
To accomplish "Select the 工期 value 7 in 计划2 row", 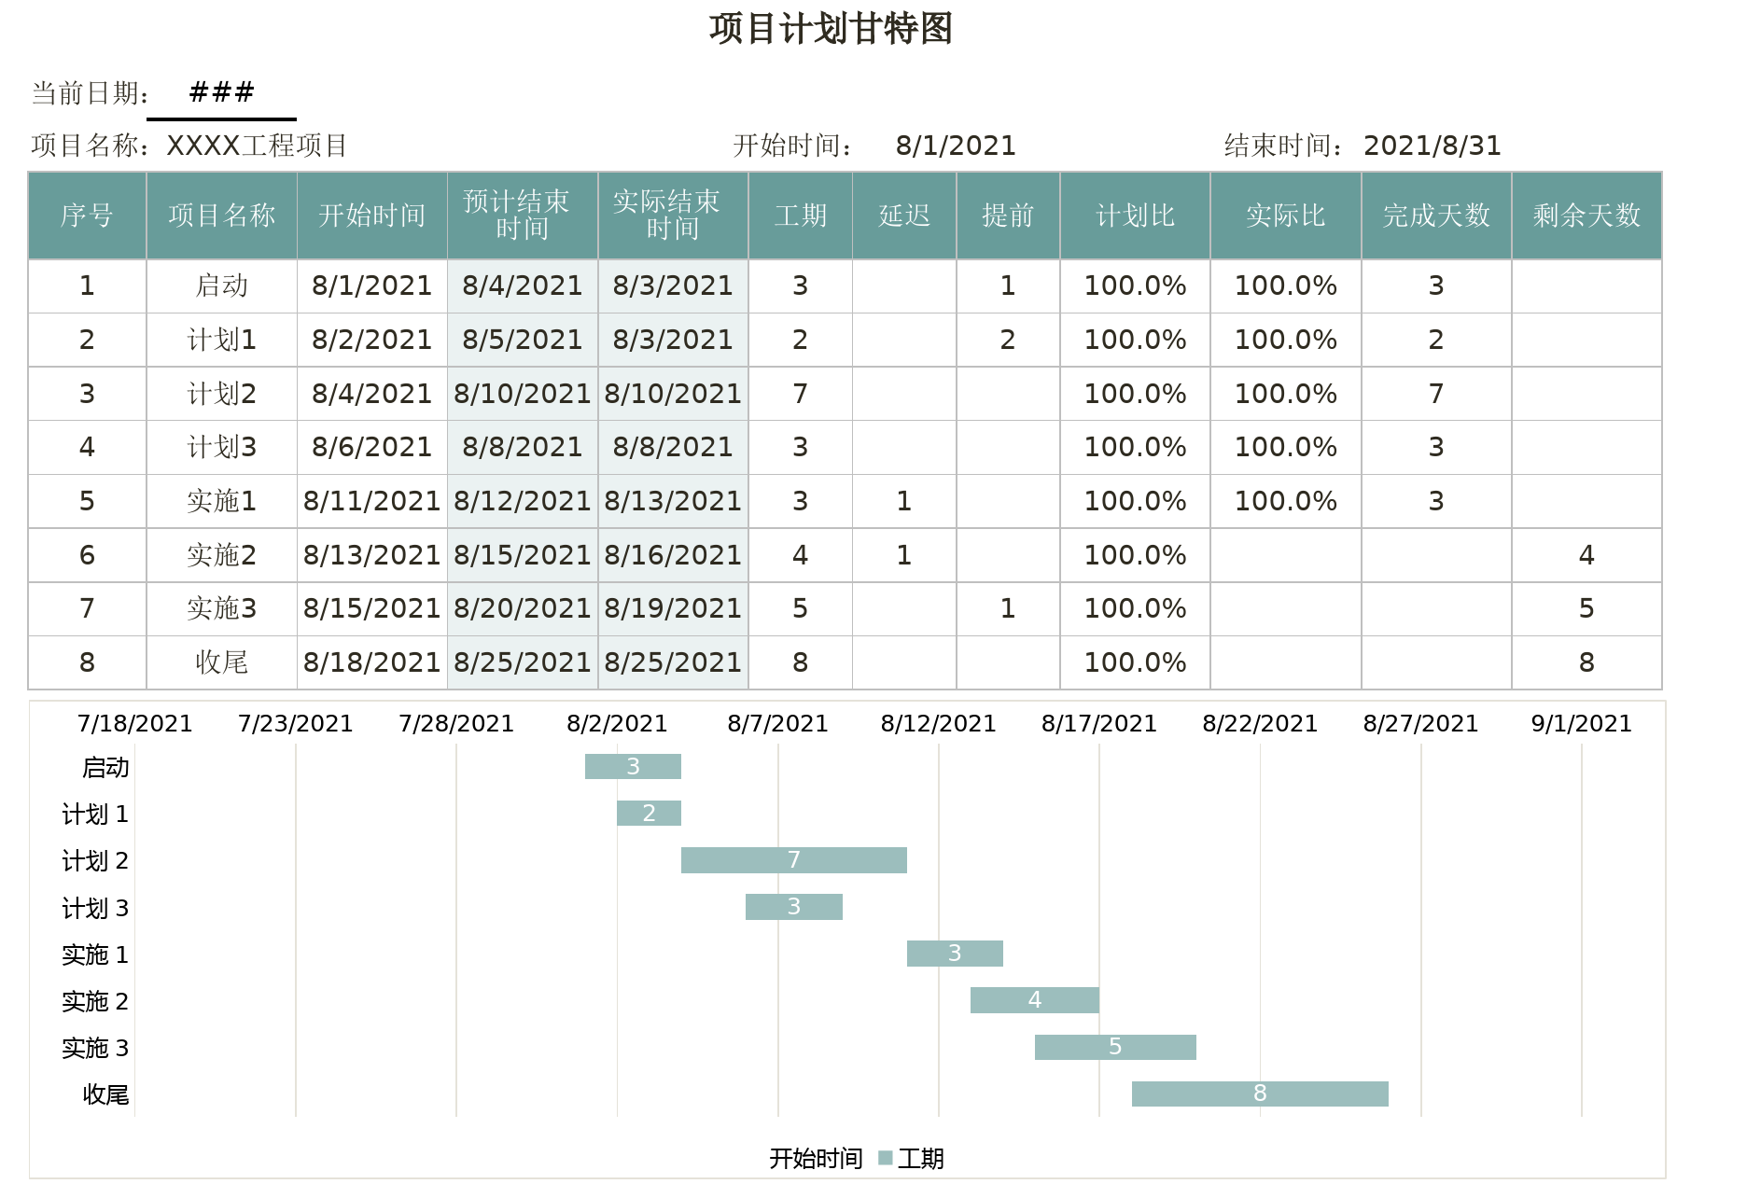I will point(800,394).
